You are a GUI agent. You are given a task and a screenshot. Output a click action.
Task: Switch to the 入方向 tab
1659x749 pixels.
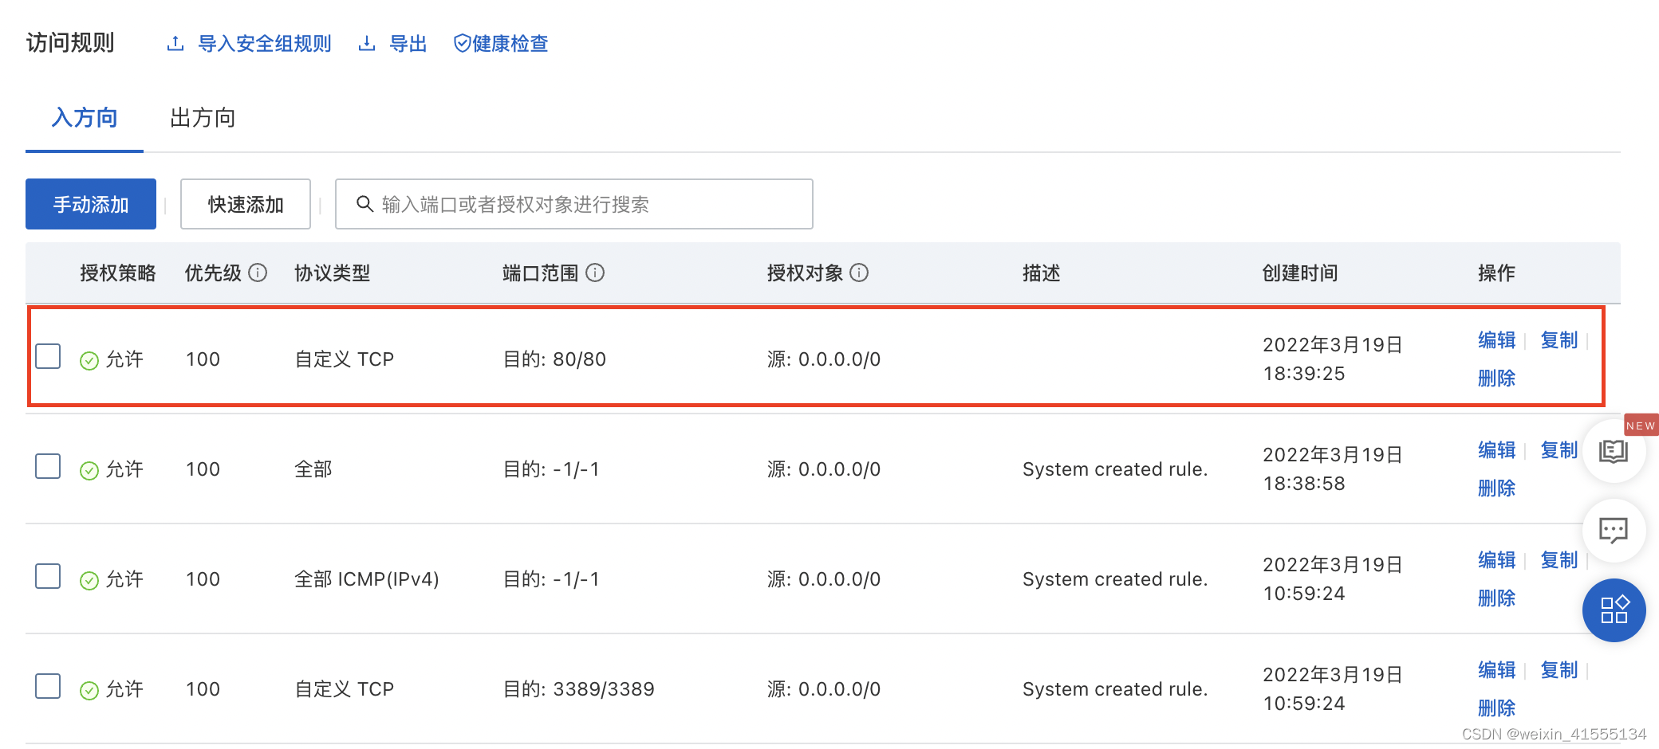pyautogui.click(x=85, y=118)
